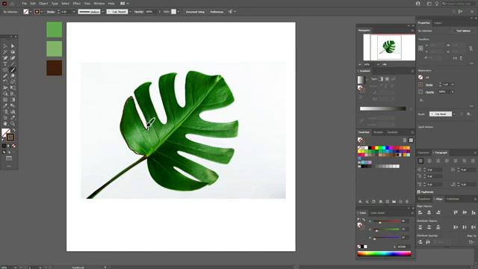This screenshot has width=478, height=269.
Task: Open the Object menu
Action: point(43,3)
